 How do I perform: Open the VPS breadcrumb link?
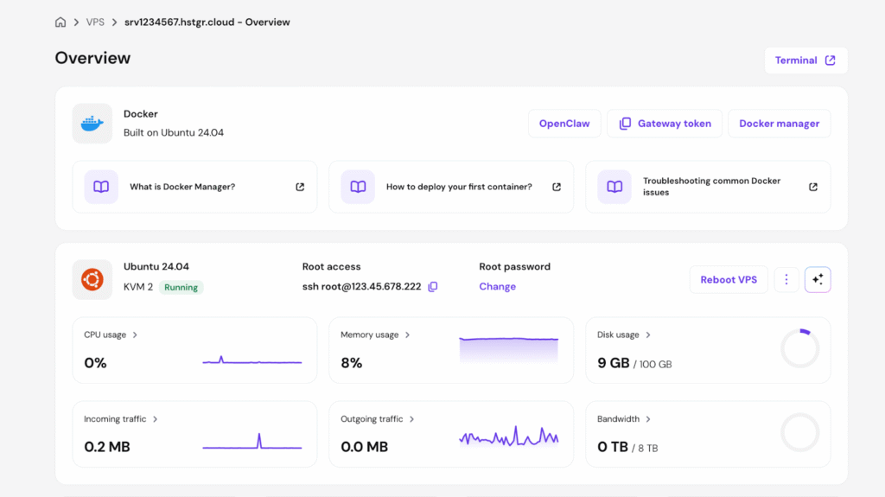[x=95, y=22]
